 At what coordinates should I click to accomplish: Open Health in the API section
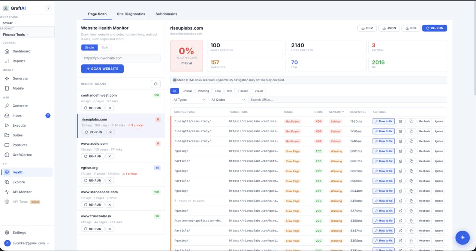click(x=27, y=172)
